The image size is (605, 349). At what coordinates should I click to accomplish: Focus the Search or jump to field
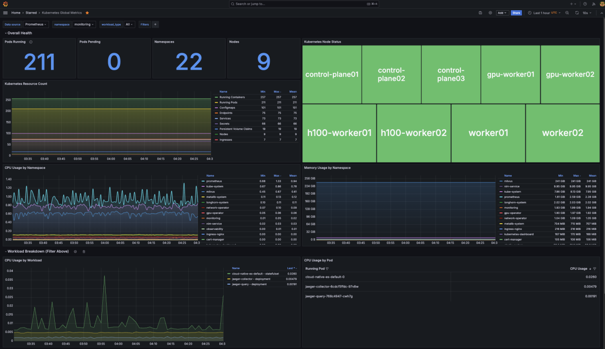pyautogui.click(x=305, y=4)
